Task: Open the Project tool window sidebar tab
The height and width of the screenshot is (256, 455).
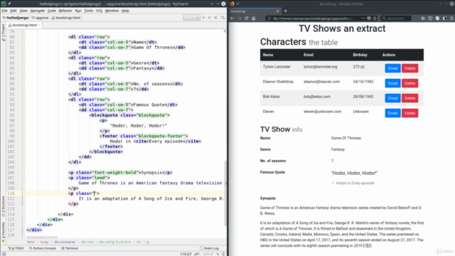Action: [x=3, y=33]
